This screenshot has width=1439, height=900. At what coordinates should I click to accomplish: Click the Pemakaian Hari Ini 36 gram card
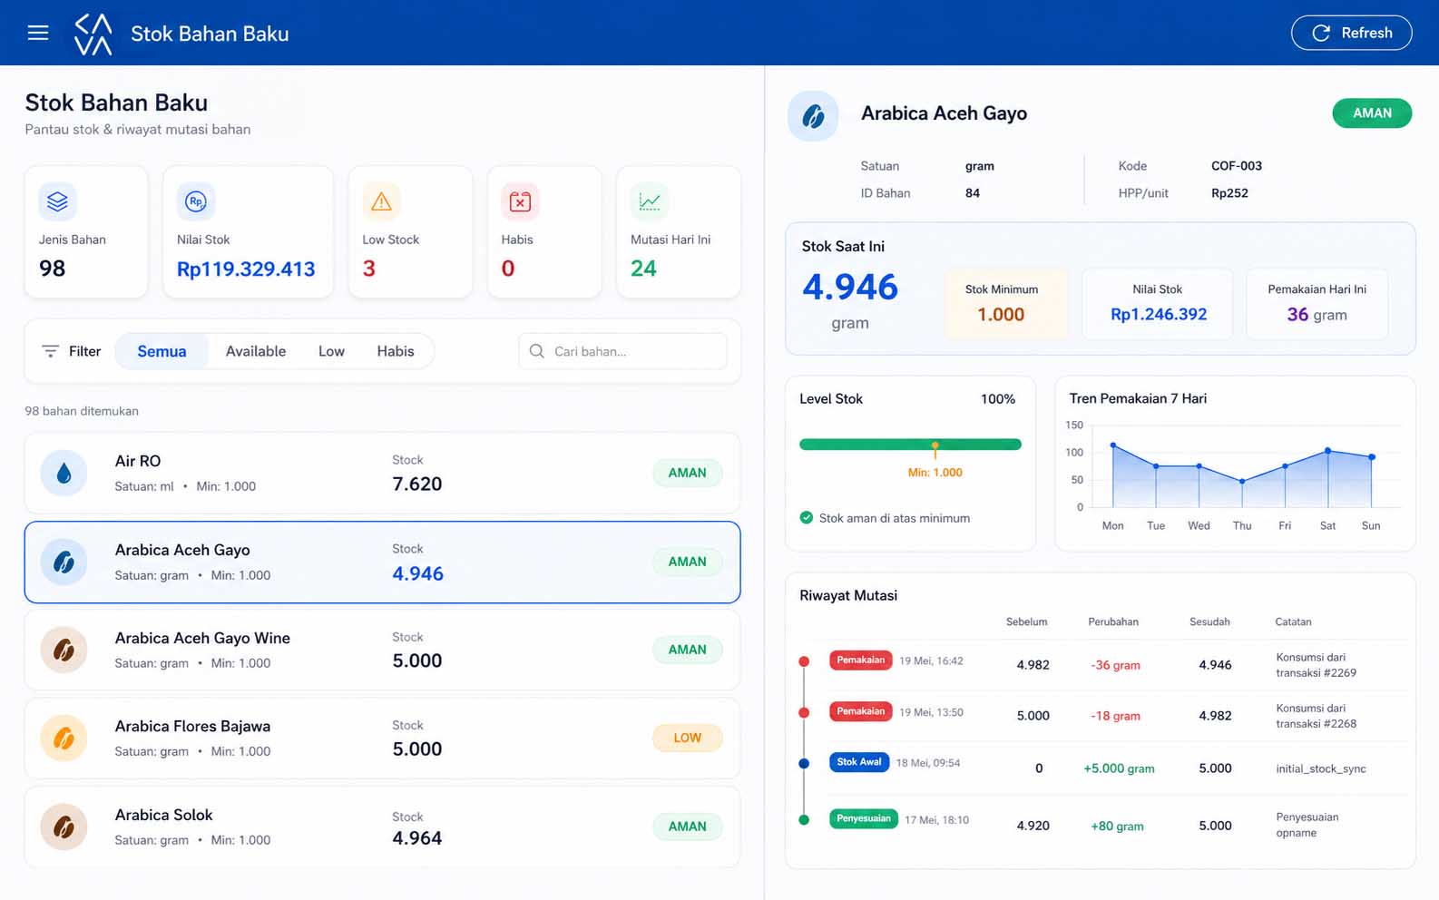pos(1317,304)
